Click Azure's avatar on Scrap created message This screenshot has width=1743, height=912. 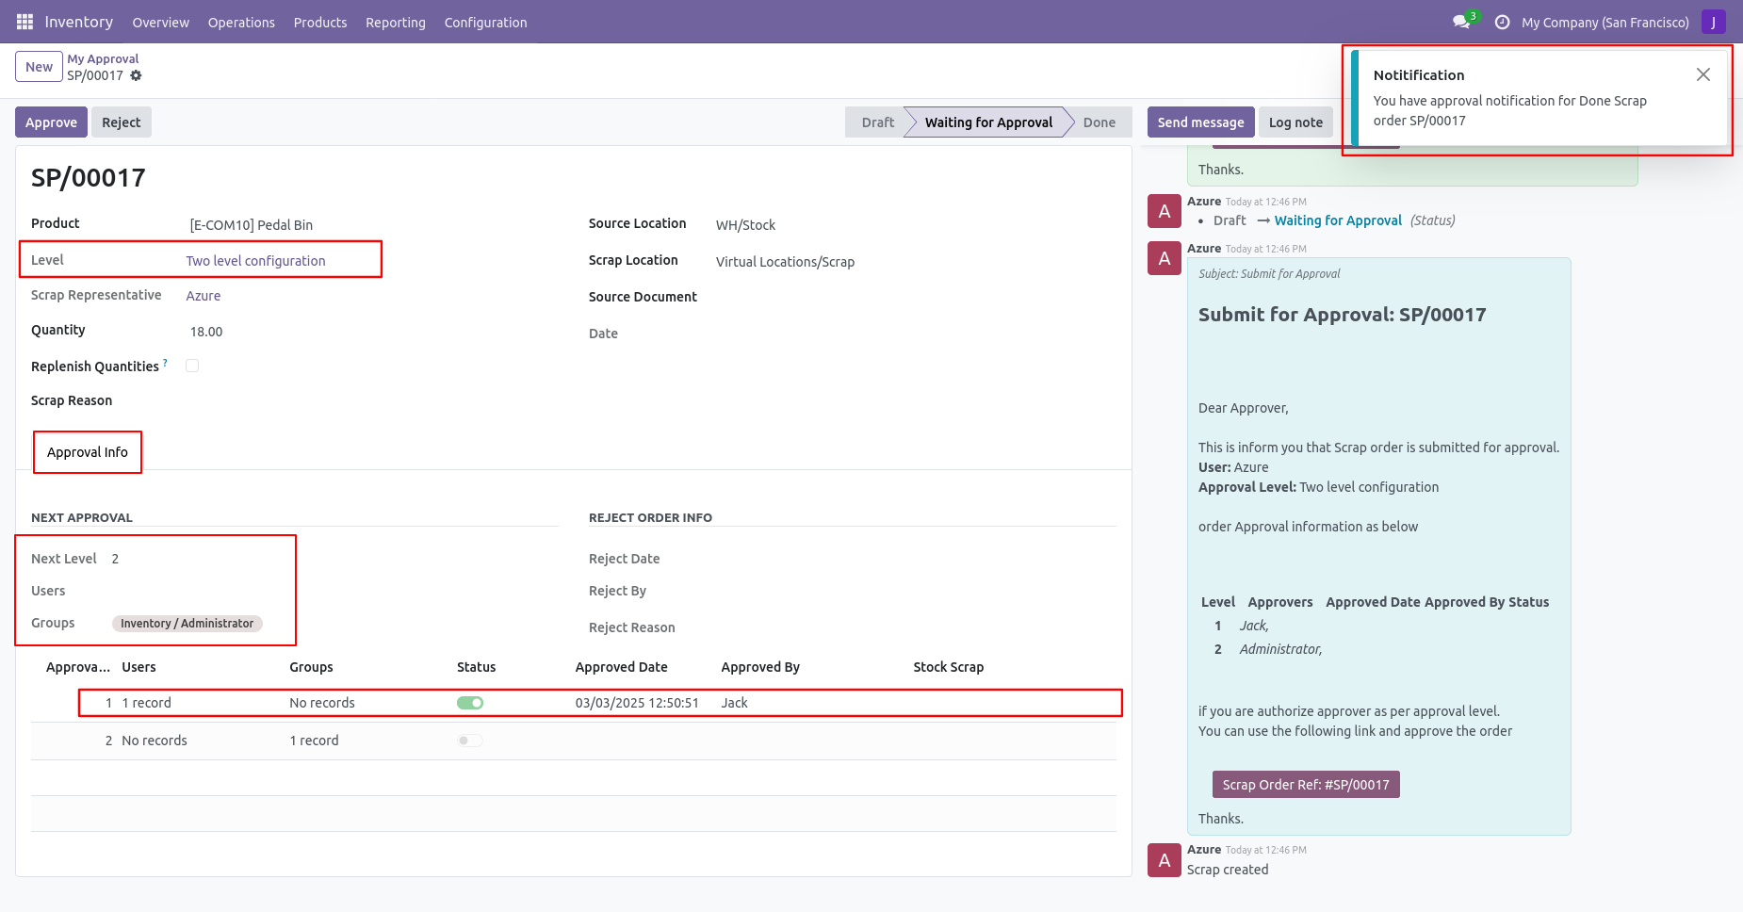pos(1164,860)
